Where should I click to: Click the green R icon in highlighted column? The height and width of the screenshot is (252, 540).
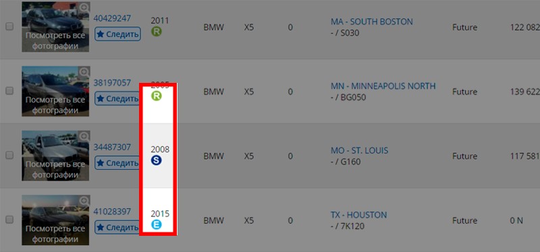(x=157, y=96)
